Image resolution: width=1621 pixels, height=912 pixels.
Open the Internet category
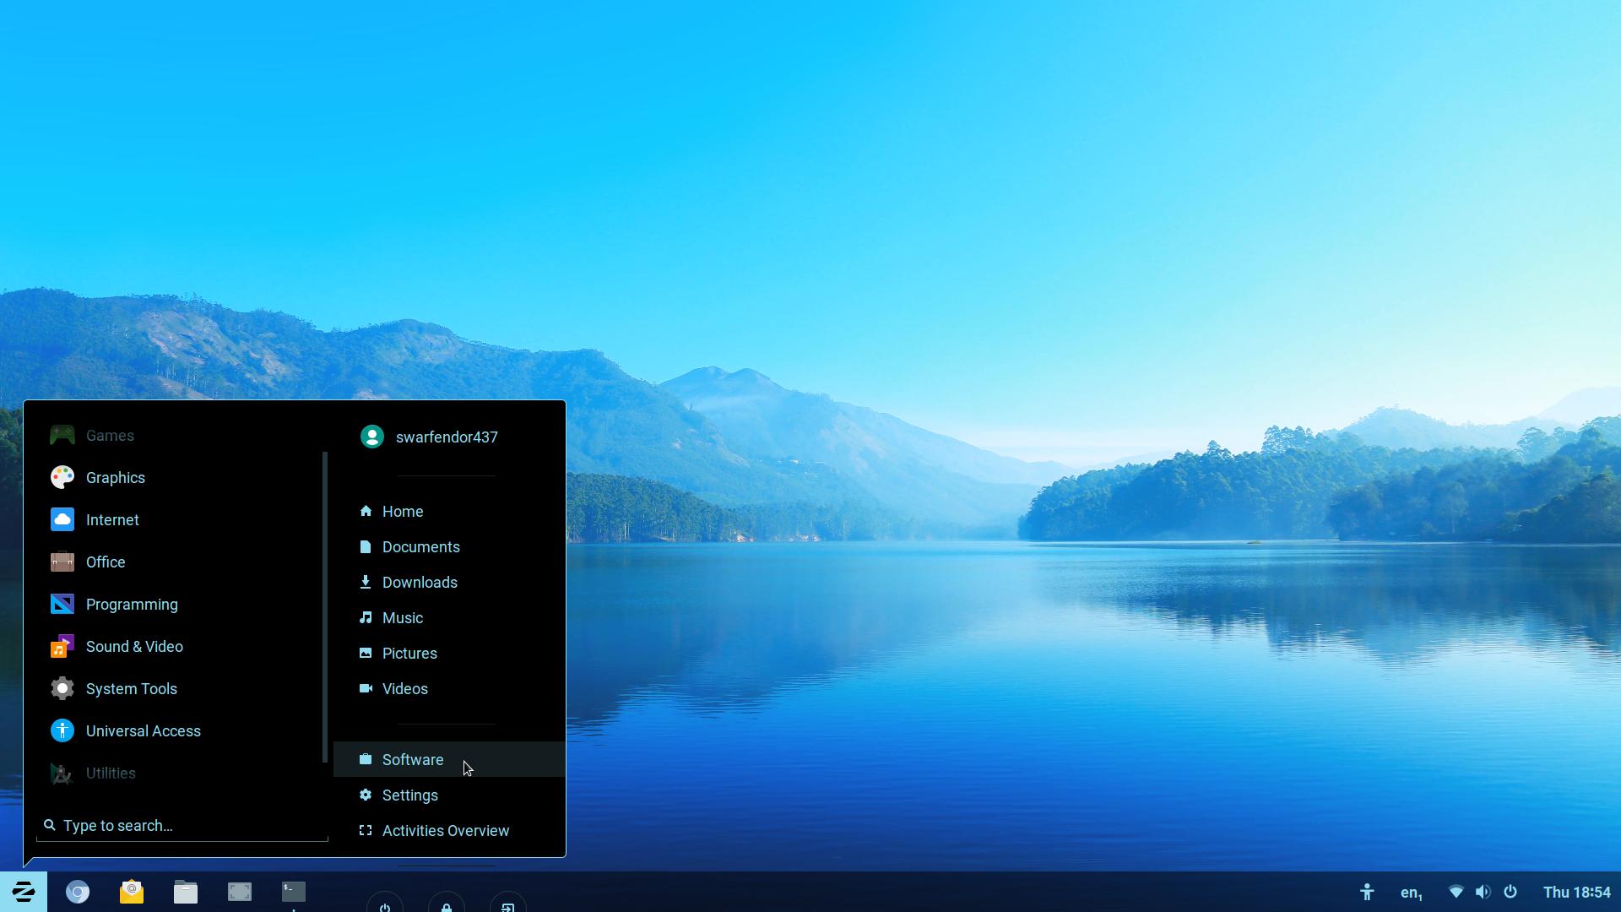point(112,519)
